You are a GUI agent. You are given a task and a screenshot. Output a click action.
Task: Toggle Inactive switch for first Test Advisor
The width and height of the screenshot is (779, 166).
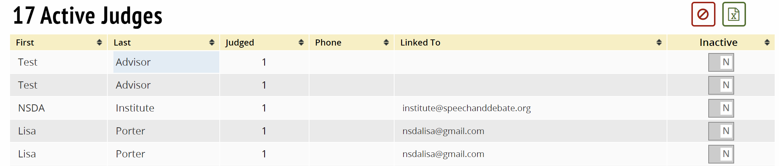point(721,62)
